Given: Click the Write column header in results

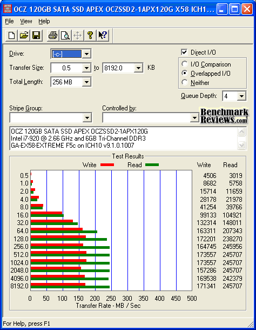Looking at the screenshot, I should click(204, 165).
